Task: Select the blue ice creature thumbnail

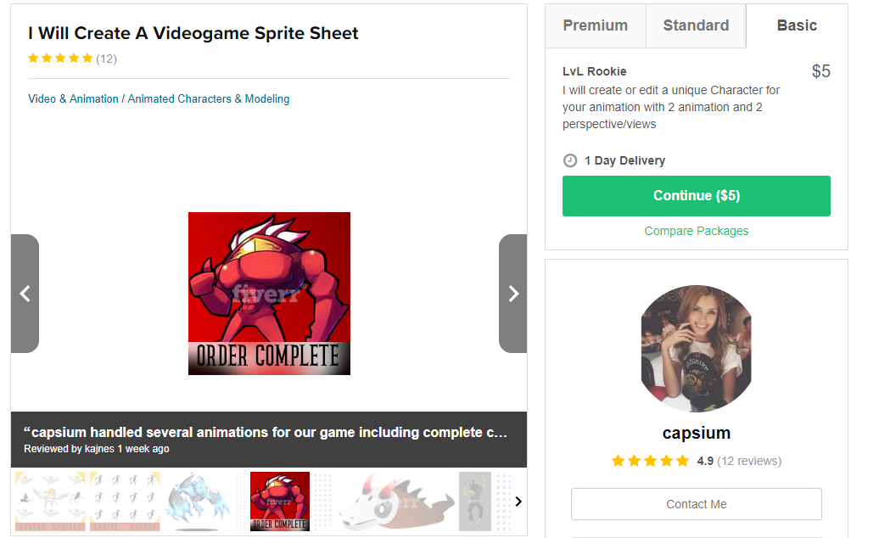Action: click(x=199, y=502)
